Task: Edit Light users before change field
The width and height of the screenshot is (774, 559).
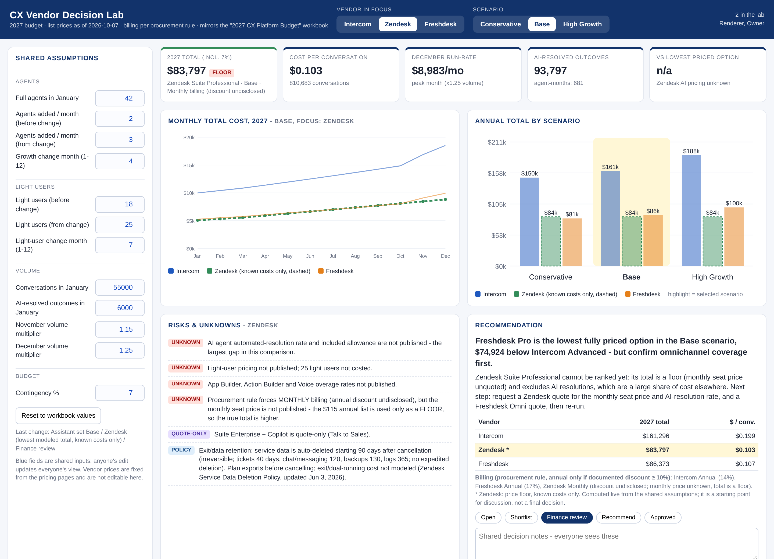Action: point(120,205)
